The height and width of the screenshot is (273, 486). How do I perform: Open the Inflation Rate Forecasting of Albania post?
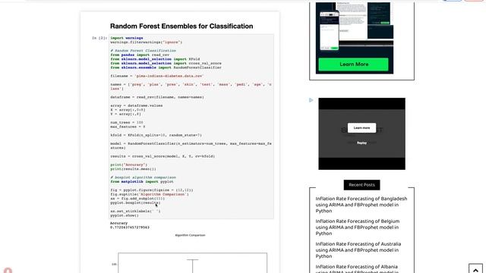point(357,268)
